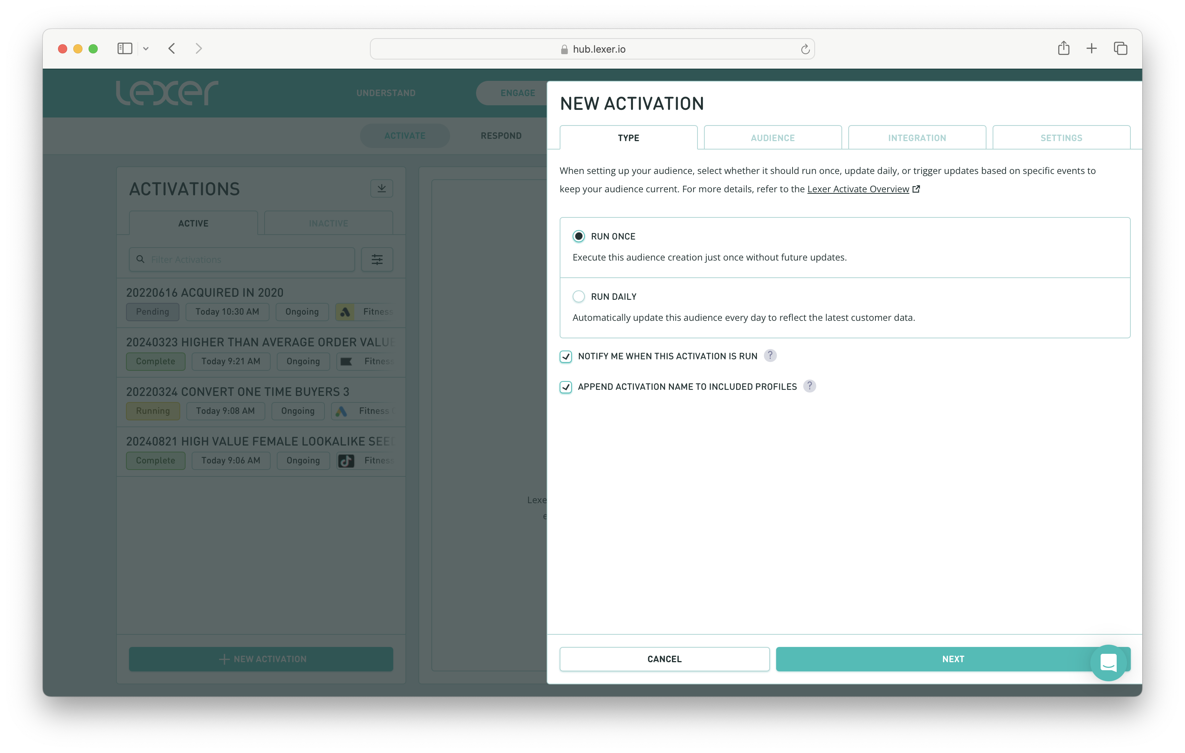Show the tab overview icon in Safari
The width and height of the screenshot is (1185, 753).
point(1120,48)
